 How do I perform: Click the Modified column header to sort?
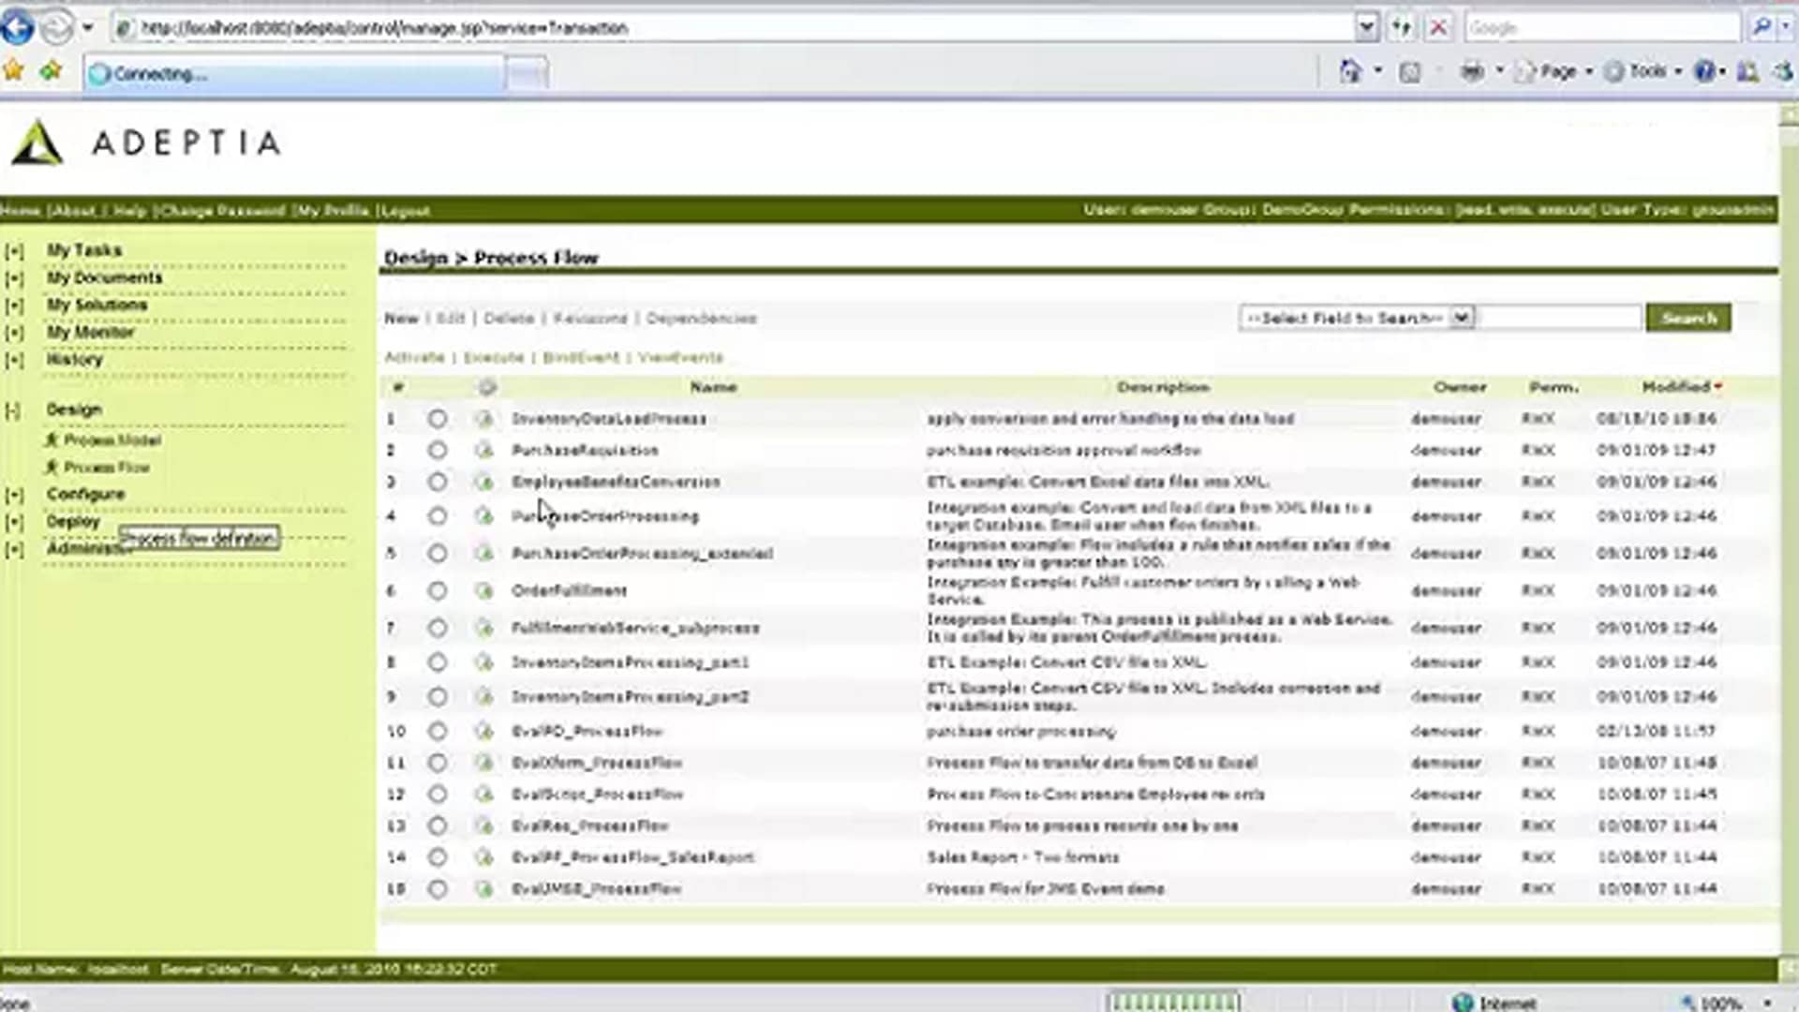click(x=1675, y=387)
